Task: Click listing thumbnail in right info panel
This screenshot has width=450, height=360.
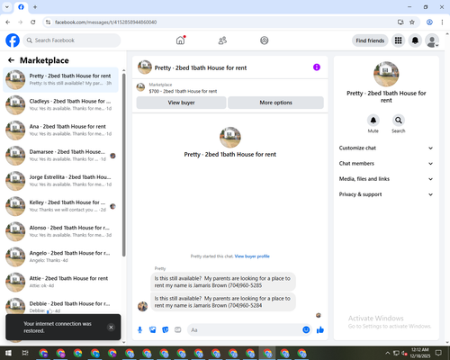Action: [386, 74]
